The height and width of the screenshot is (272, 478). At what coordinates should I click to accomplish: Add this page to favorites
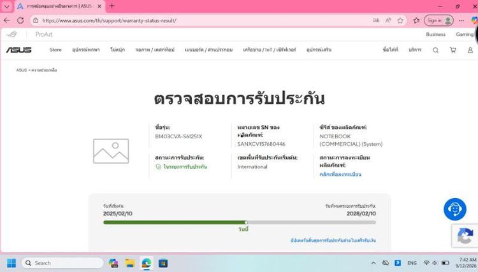pos(400,20)
